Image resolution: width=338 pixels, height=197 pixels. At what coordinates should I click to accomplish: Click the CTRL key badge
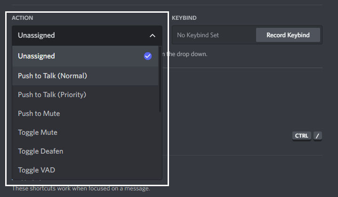click(x=301, y=136)
